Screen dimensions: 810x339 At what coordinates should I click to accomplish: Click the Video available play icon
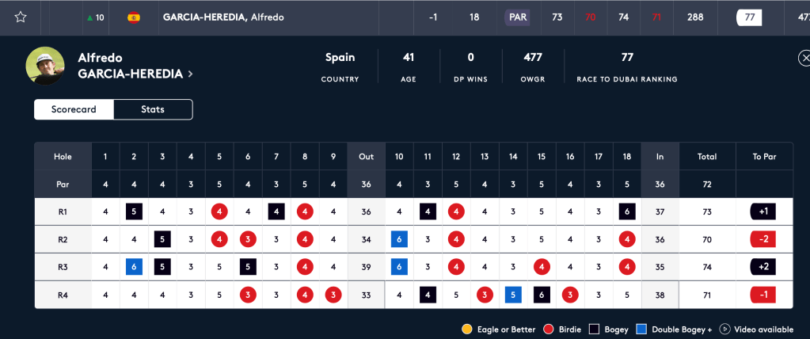pos(724,329)
